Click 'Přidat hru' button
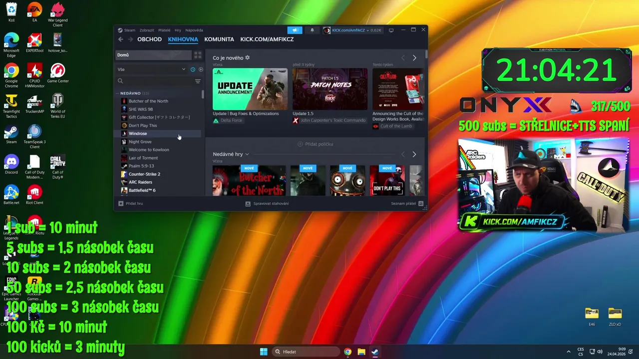This screenshot has height=359, width=639. (x=131, y=203)
